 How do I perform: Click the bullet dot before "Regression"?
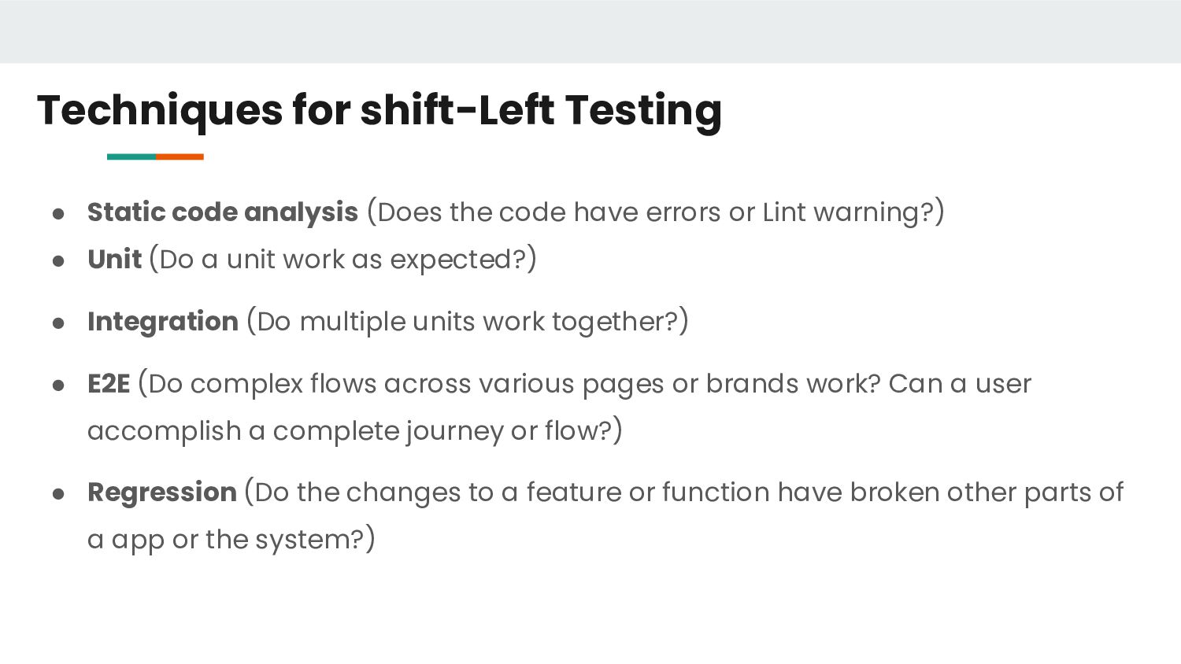click(58, 493)
